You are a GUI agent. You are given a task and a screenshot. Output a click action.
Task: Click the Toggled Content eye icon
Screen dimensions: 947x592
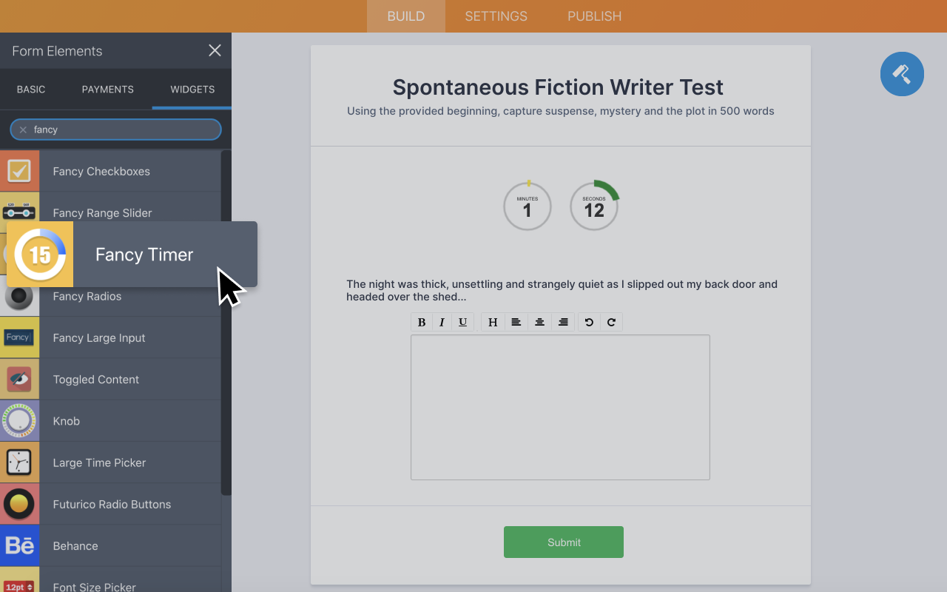coord(19,379)
